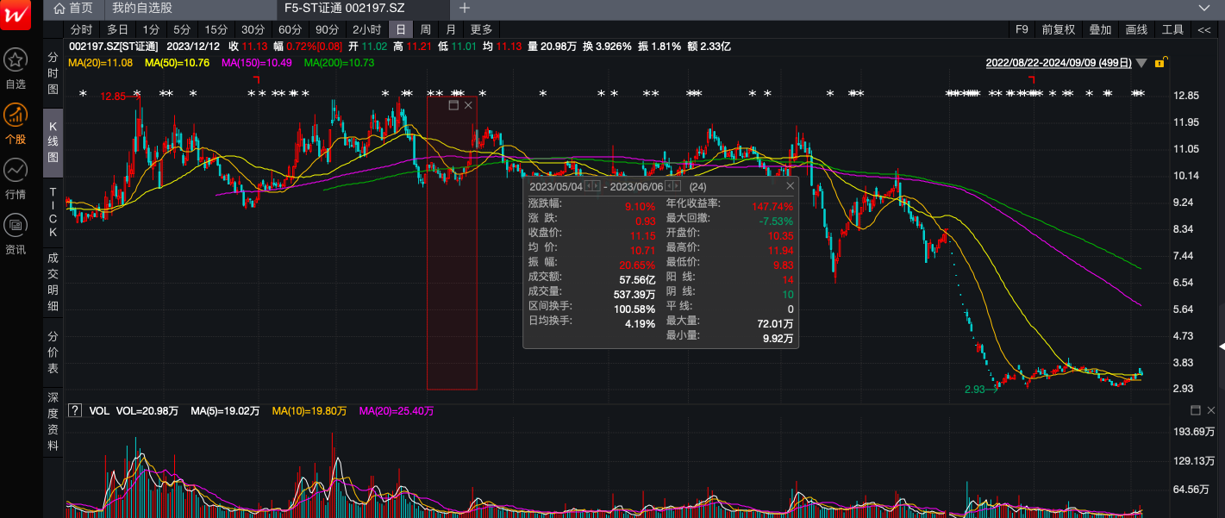Open the 前复权 adjustment dropdown
The height and width of the screenshot is (518, 1225).
pos(1059,29)
